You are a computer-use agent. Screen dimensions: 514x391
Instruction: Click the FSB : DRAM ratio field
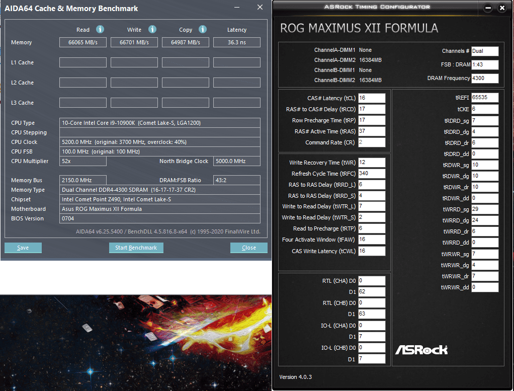pyautogui.click(x=486, y=64)
